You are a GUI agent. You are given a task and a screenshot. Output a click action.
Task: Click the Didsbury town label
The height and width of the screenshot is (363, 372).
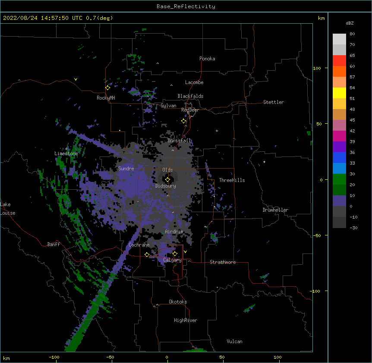click(166, 186)
